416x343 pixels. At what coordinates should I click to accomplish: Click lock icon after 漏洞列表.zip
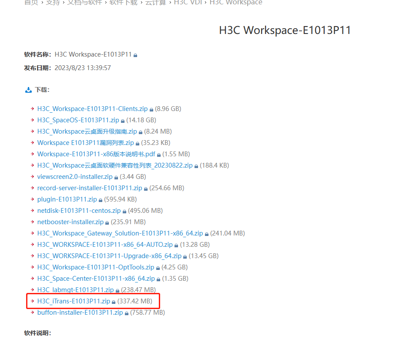click(x=138, y=144)
